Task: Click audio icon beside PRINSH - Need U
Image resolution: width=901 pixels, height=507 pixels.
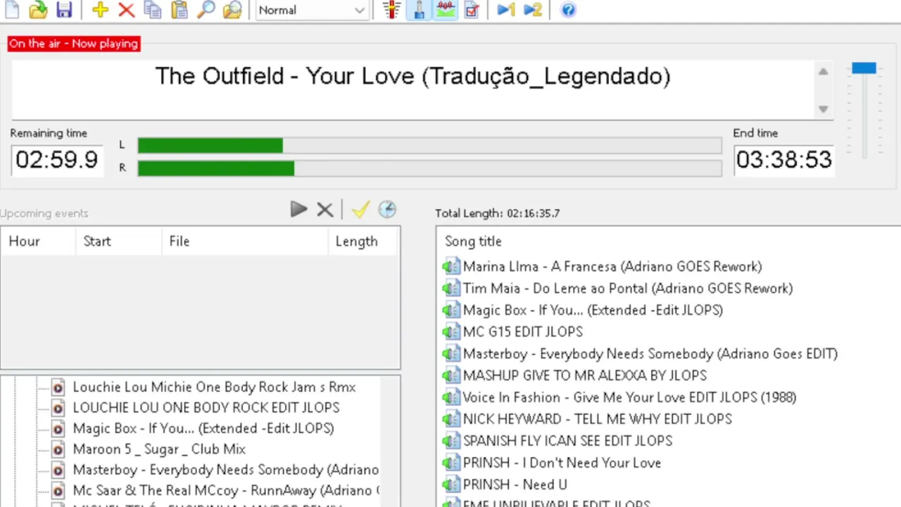Action: (450, 484)
